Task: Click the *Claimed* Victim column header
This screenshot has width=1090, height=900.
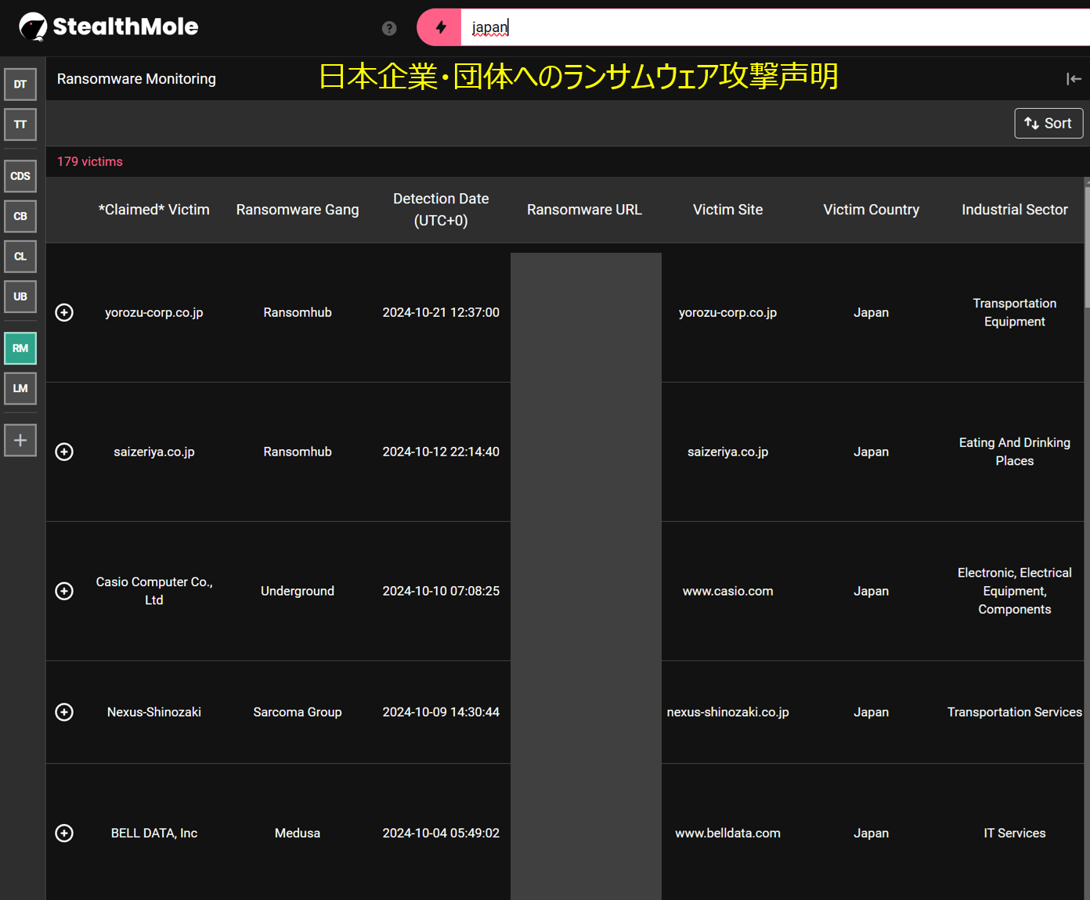Action: click(154, 210)
